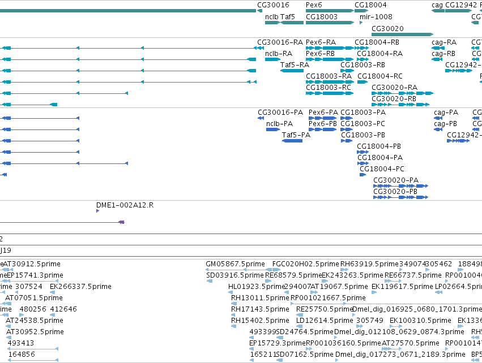The height and width of the screenshot is (363, 482).
Task: Click protein label CG18003-PB
Action: click(363, 135)
